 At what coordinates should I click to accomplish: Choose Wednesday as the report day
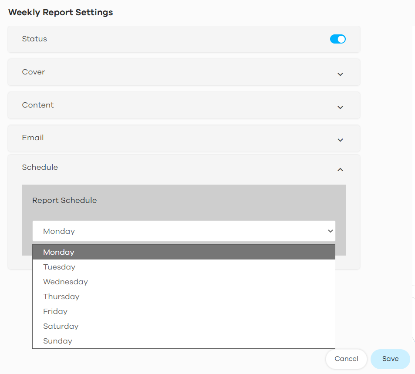point(183,282)
